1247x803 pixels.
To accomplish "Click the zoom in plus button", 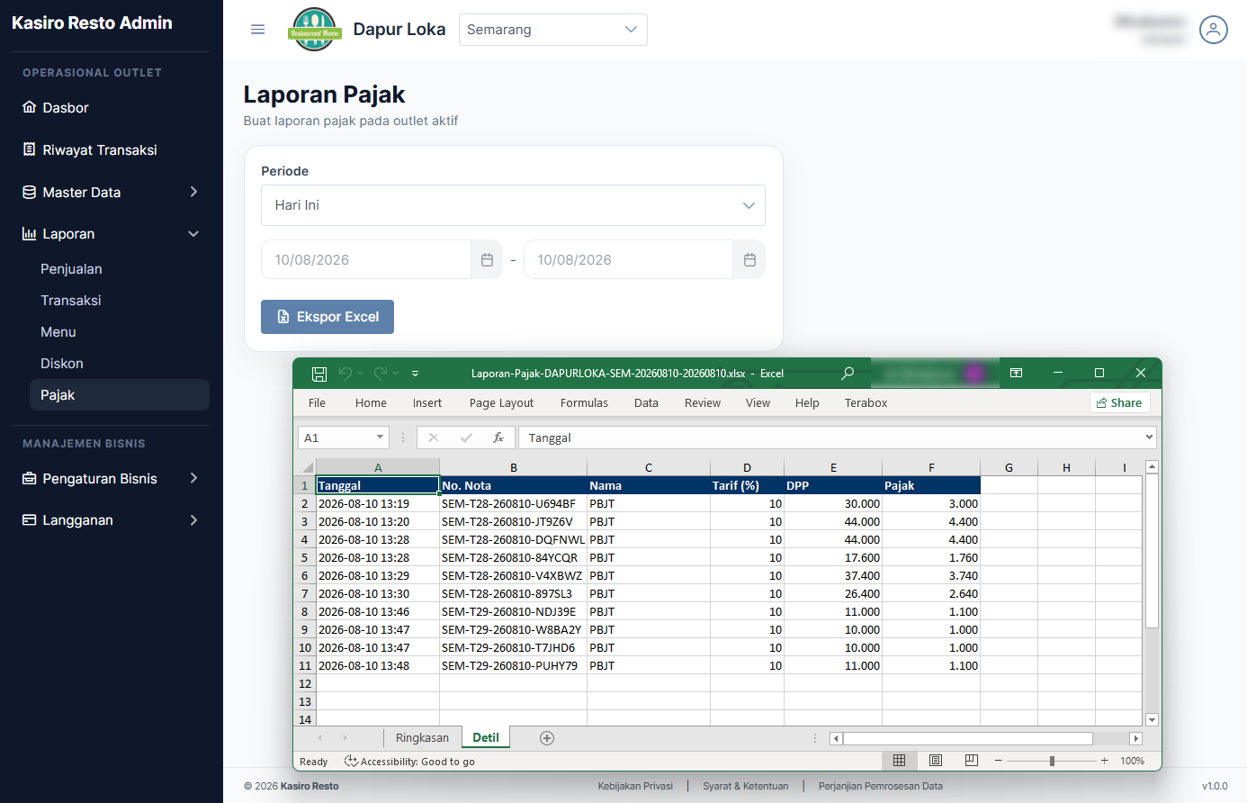I will [x=1105, y=761].
